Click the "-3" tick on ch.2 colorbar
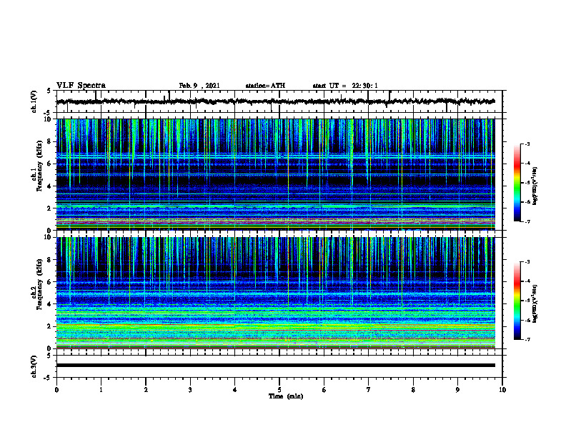Viewport: 566px width, 437px height. tap(527, 262)
